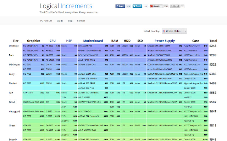The width and height of the screenshot is (227, 141).
Task: Click the HD 7850 graphics cell
Action: pos(34,116)
